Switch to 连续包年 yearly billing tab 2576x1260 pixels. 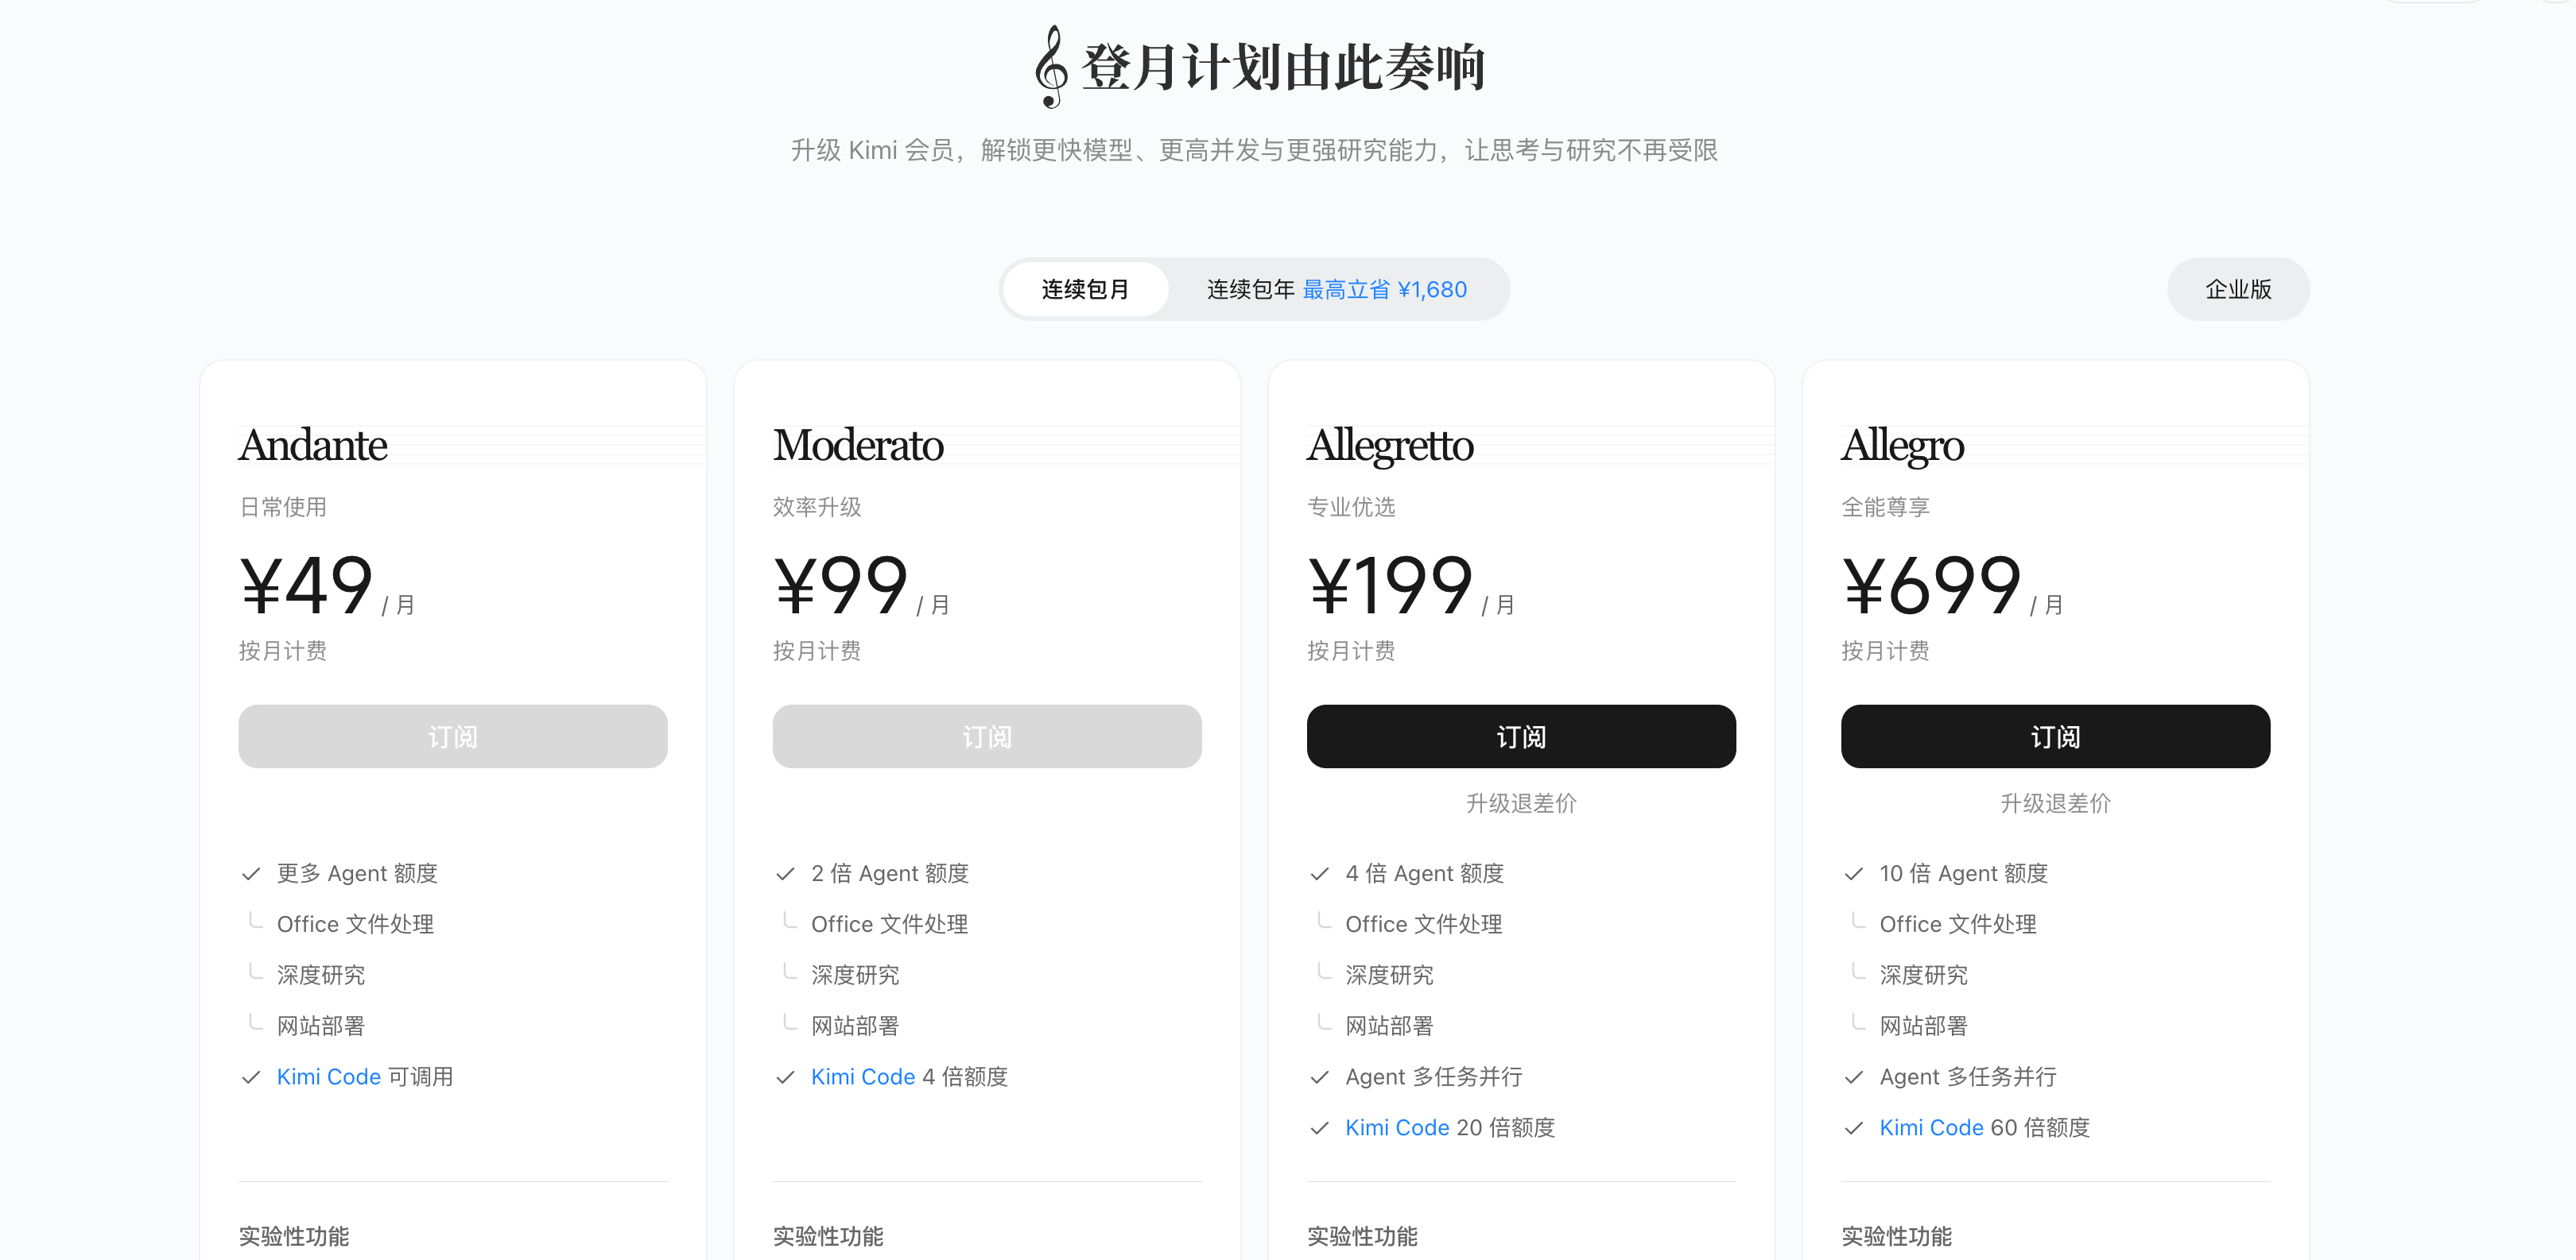[x=1336, y=290]
